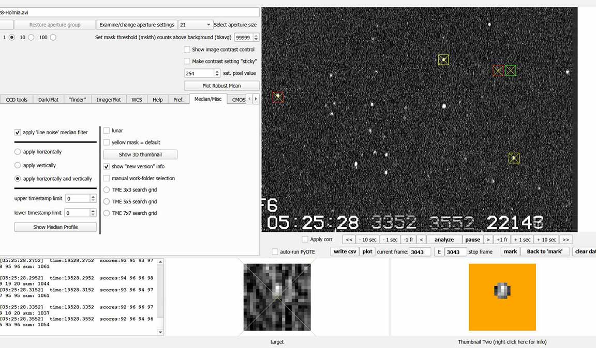Open the Help tab

158,100
